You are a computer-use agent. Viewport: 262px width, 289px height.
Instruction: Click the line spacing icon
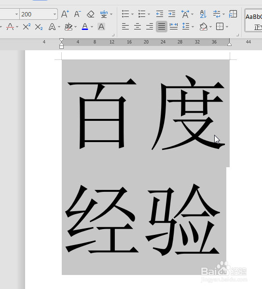tap(186, 27)
